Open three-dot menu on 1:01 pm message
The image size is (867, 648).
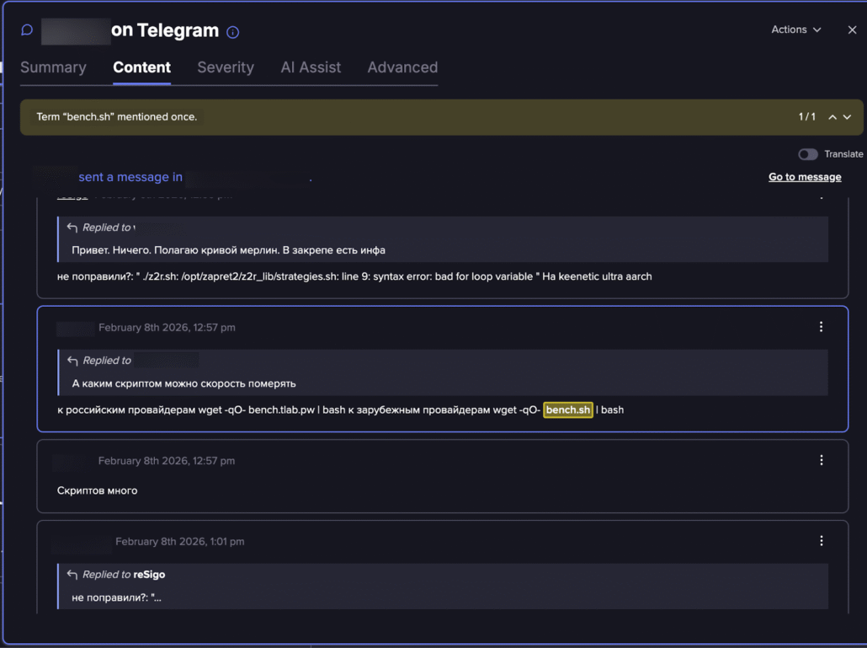822,541
